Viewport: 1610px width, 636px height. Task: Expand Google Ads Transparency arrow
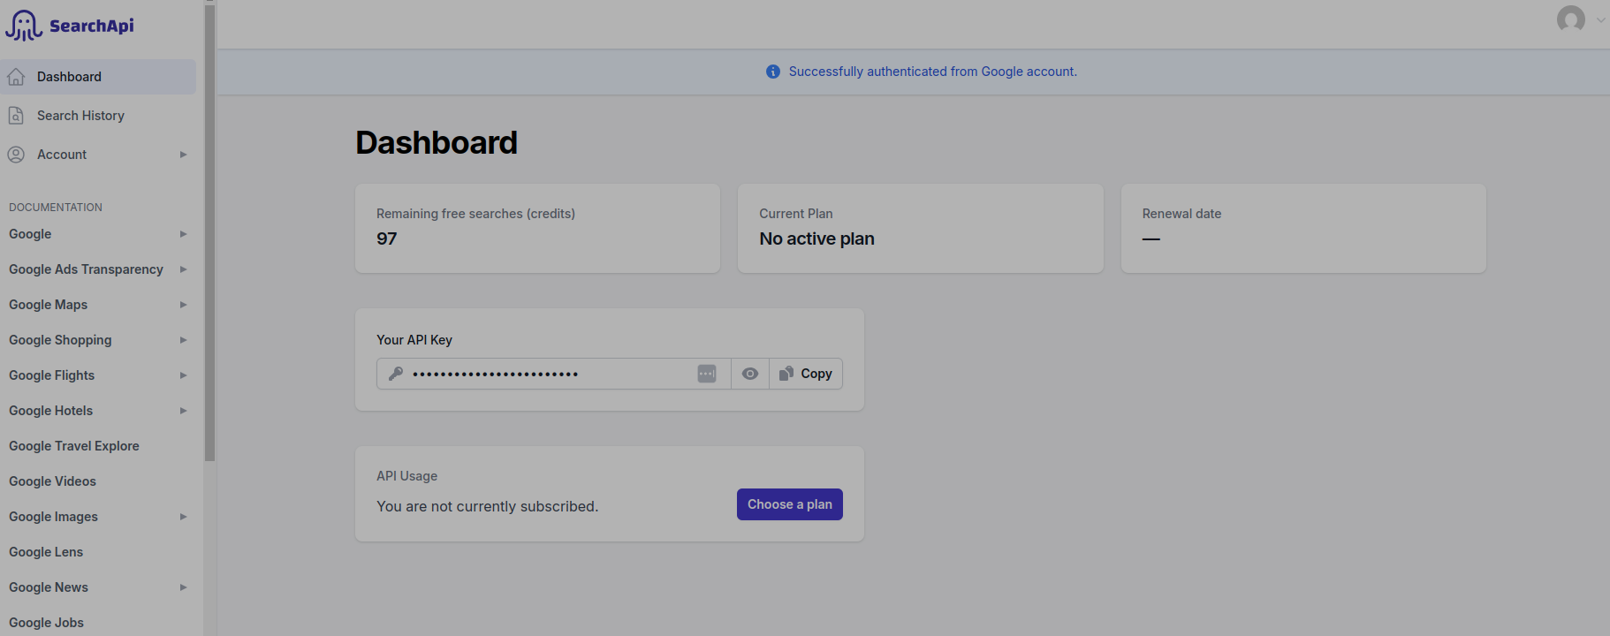184,269
